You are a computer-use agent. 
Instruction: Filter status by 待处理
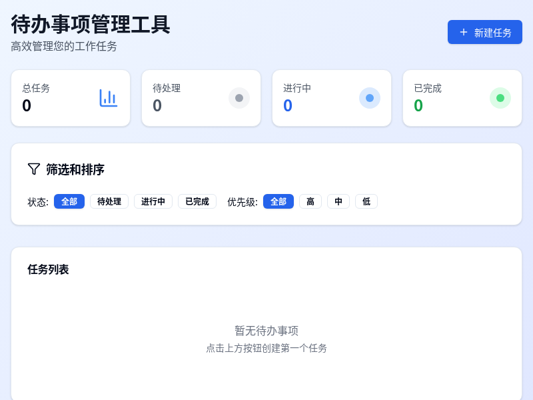tap(109, 201)
